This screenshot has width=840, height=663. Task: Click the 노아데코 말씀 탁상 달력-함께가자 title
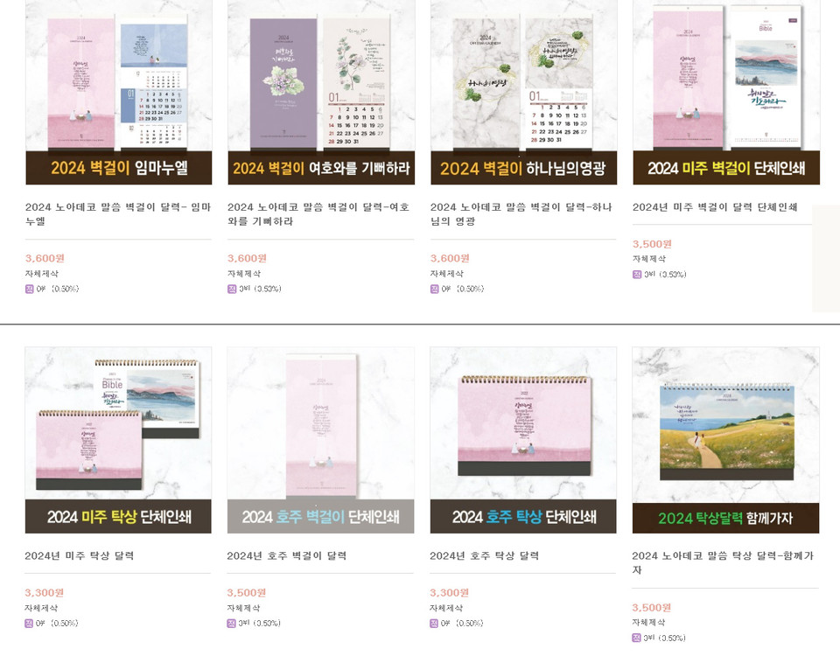[x=723, y=562]
